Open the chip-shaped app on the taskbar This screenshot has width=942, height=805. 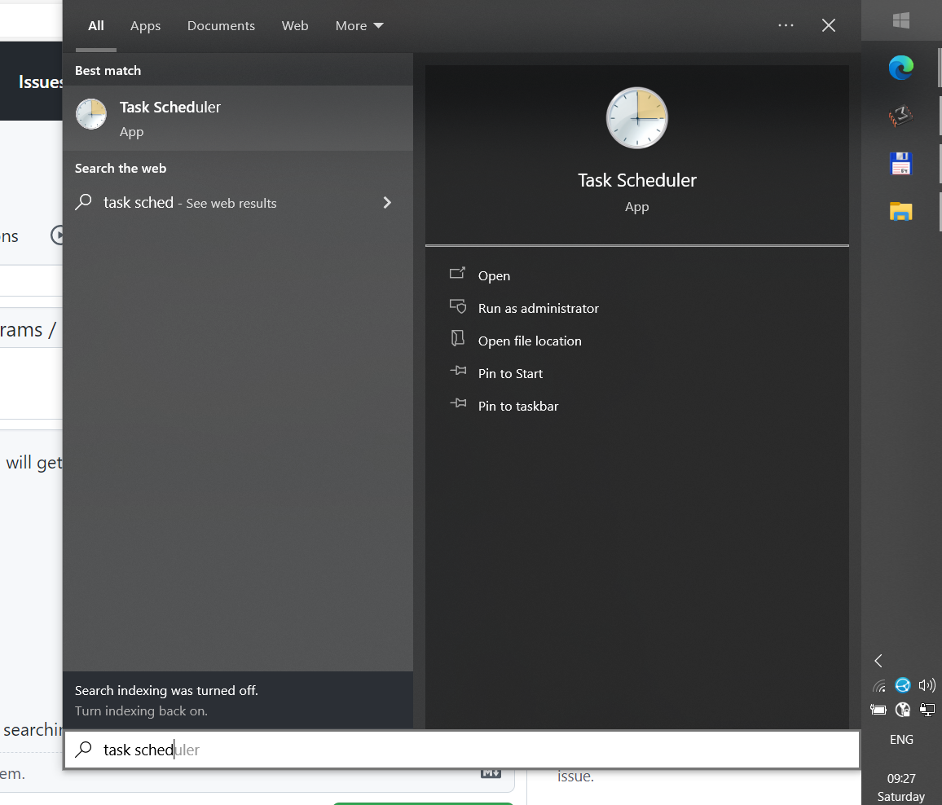click(901, 116)
